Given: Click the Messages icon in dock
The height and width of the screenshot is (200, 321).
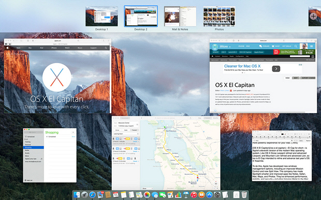Looking at the screenshot, I should tap(155, 195).
